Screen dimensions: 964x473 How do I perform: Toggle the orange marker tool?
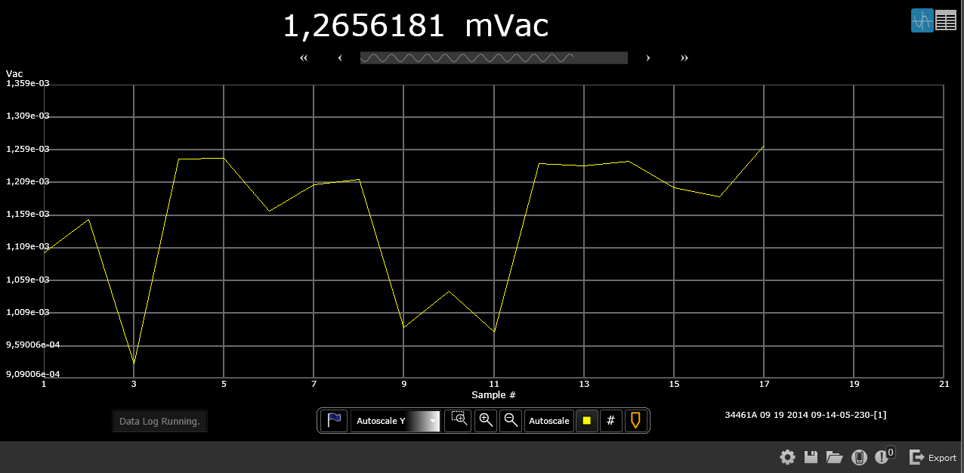click(x=635, y=420)
